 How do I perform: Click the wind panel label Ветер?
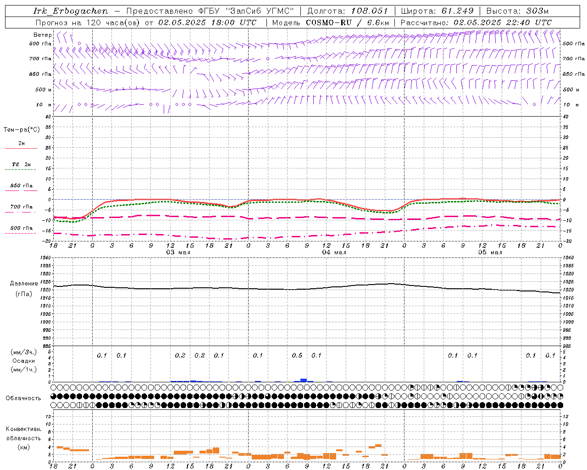pos(42,35)
